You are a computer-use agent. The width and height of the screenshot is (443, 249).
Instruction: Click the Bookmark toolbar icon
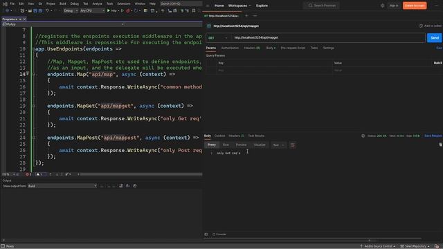194,11
